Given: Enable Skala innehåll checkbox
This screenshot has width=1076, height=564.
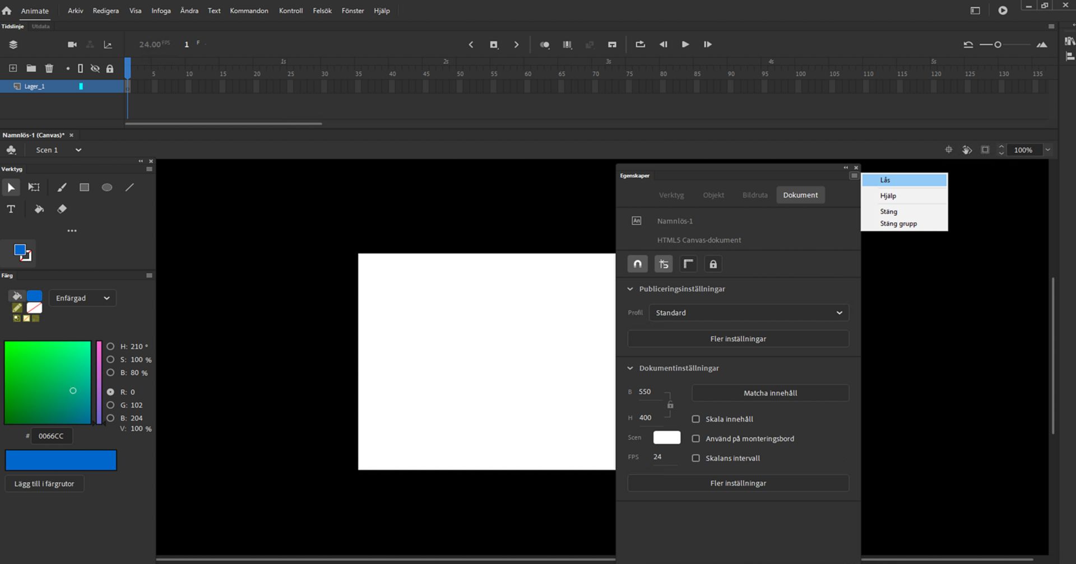Looking at the screenshot, I should click(x=696, y=419).
